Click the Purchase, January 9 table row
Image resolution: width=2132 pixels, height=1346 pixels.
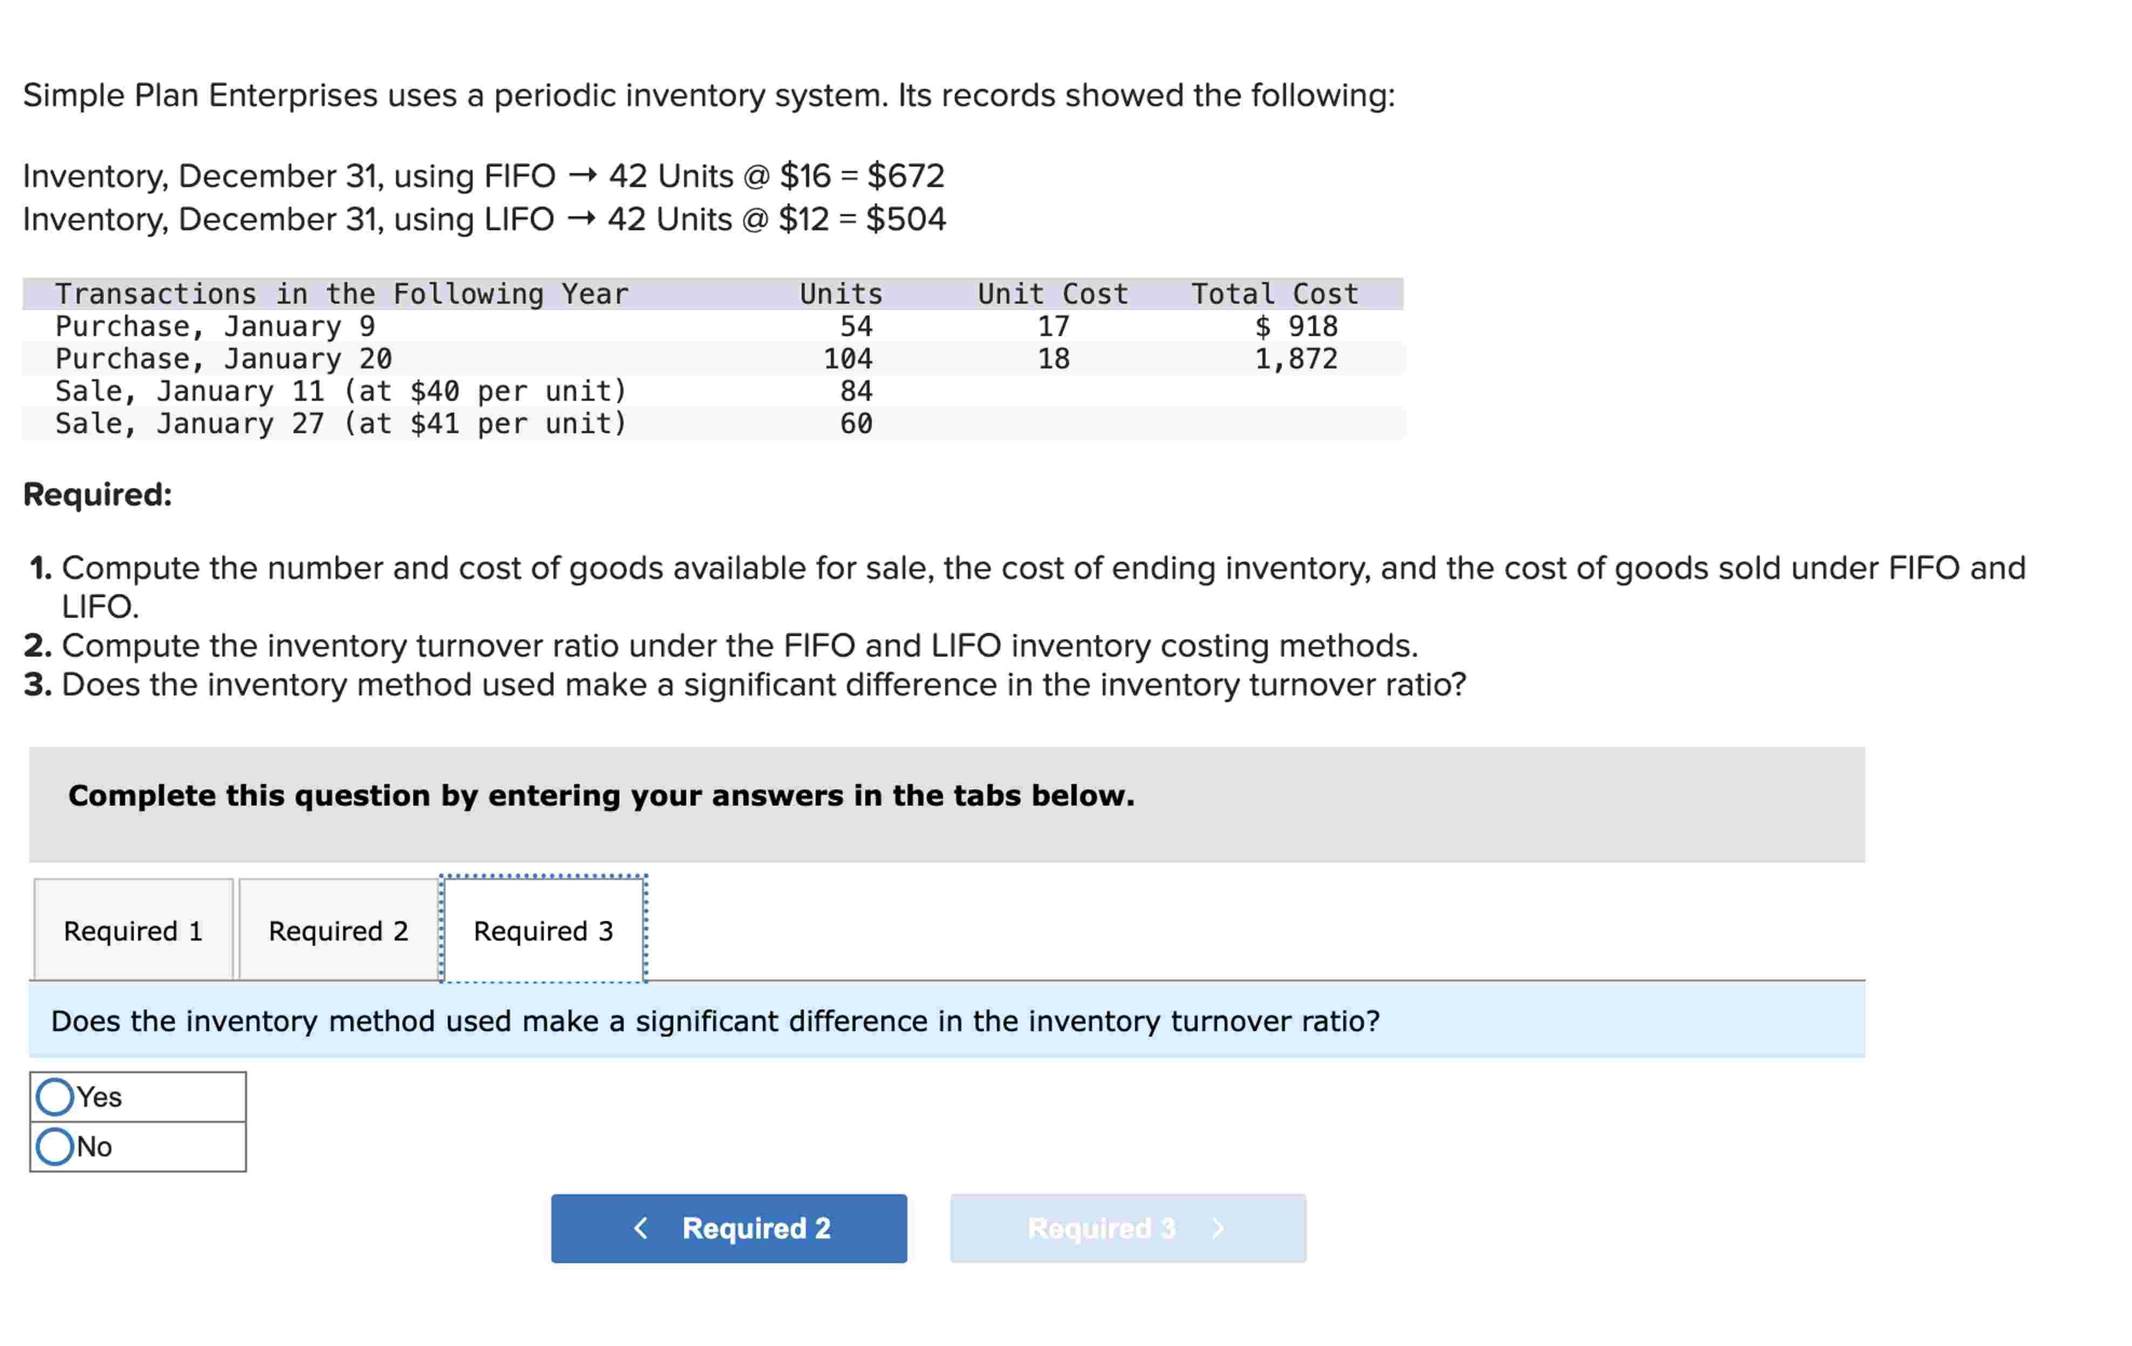click(620, 326)
